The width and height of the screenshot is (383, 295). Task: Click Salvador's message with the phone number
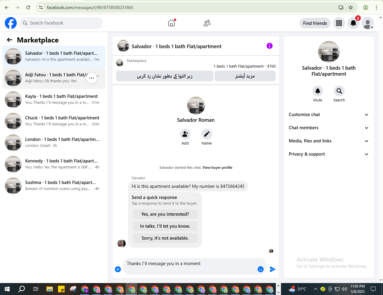[188, 186]
